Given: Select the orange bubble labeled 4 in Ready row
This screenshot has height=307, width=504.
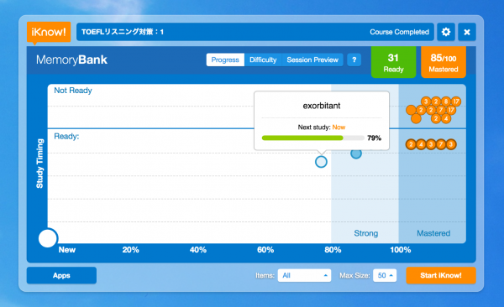Looking at the screenshot, I should tap(421, 144).
